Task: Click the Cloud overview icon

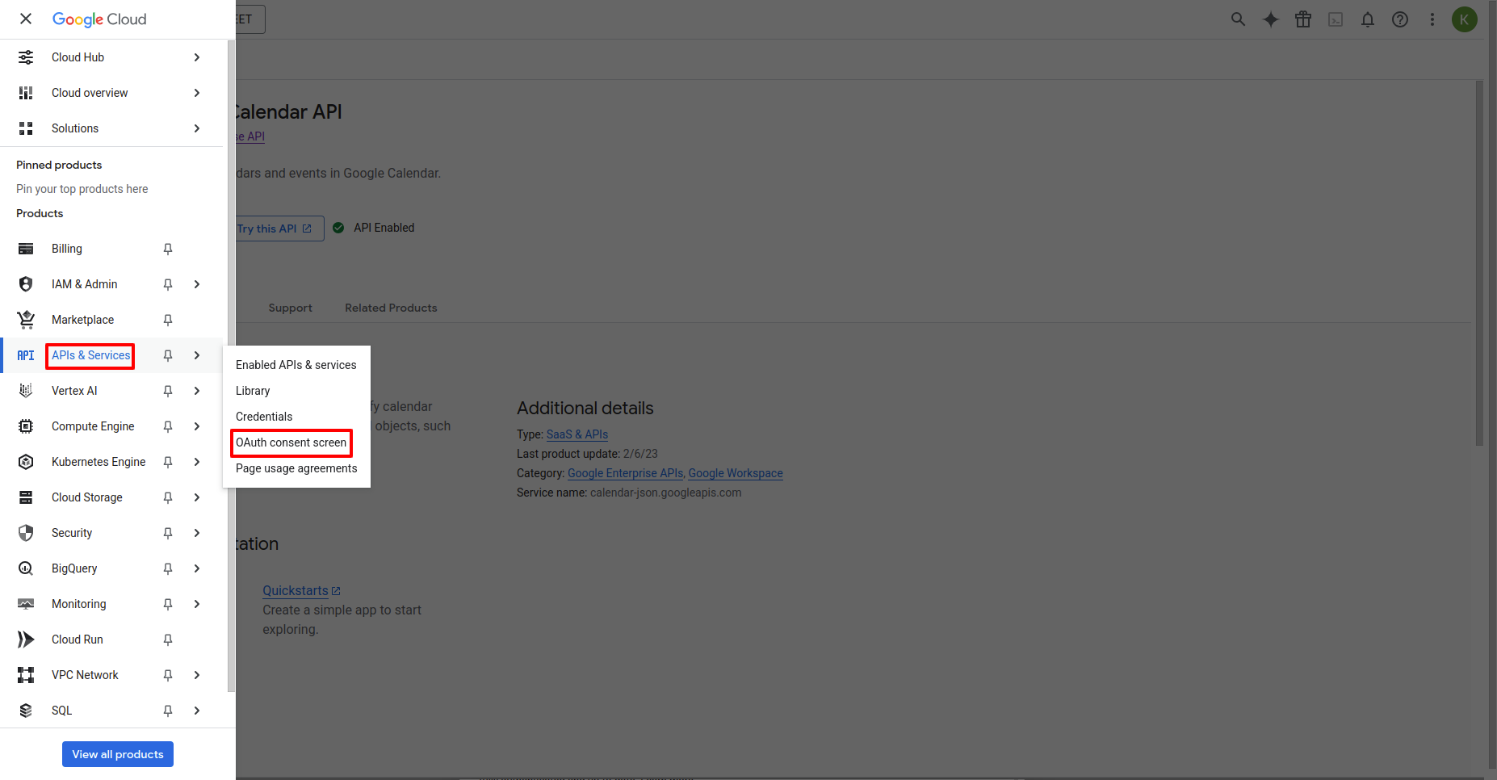Action: tap(26, 93)
